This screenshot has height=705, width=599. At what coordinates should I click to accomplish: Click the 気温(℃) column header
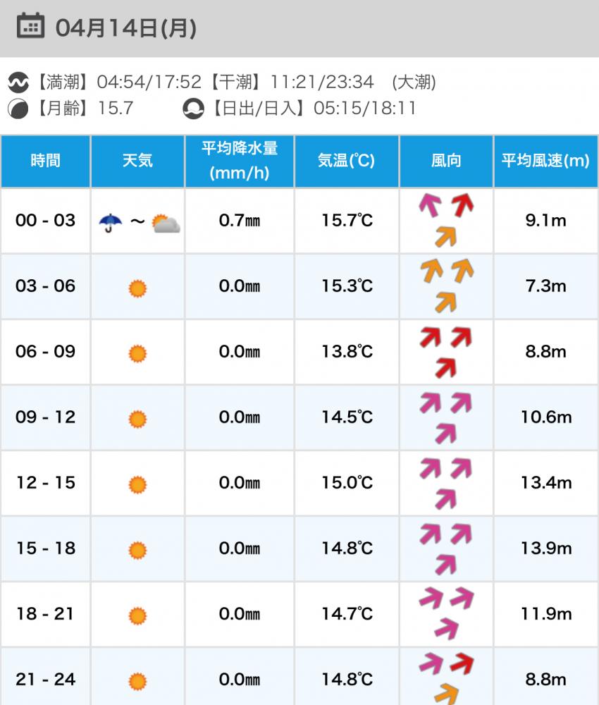(x=346, y=161)
